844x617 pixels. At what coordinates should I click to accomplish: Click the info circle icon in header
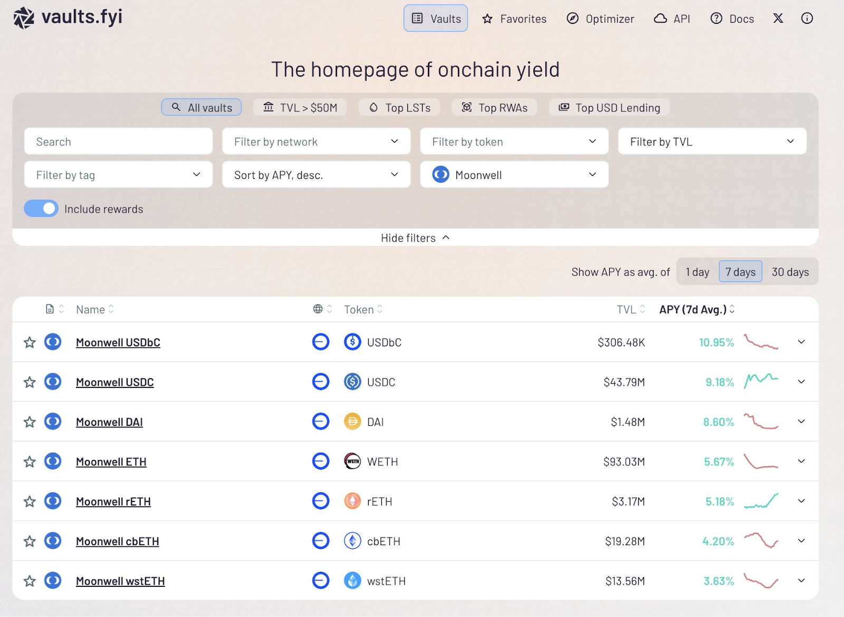[807, 18]
